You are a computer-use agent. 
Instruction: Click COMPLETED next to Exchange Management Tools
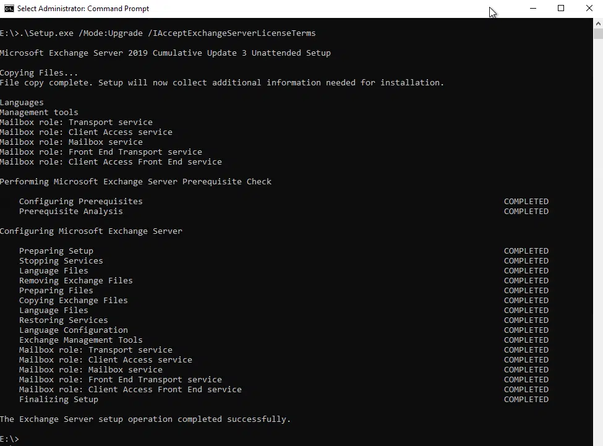[526, 340]
